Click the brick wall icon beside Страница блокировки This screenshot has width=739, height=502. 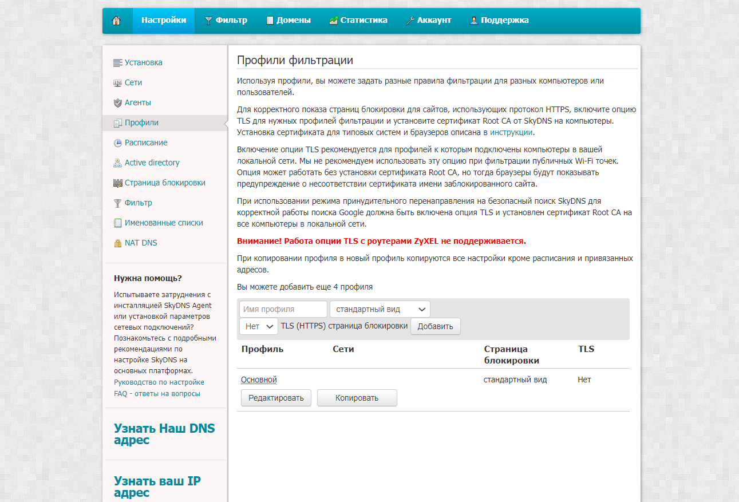118,183
